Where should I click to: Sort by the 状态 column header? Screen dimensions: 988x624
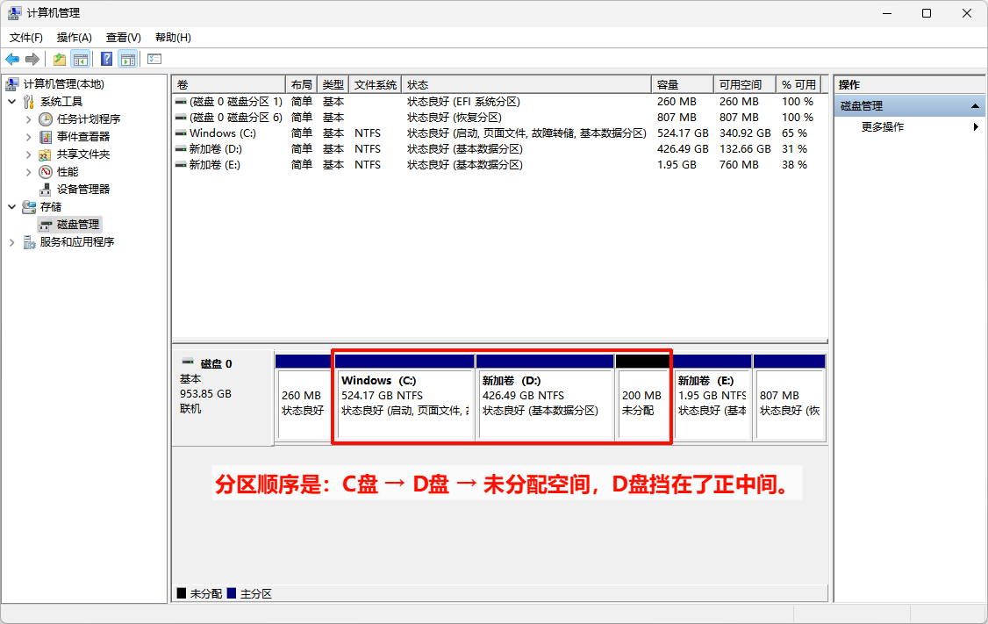coord(526,84)
